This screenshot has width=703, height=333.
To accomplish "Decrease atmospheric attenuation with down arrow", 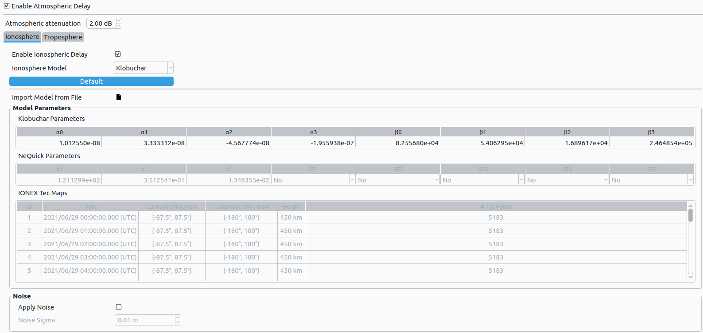I will [119, 26].
